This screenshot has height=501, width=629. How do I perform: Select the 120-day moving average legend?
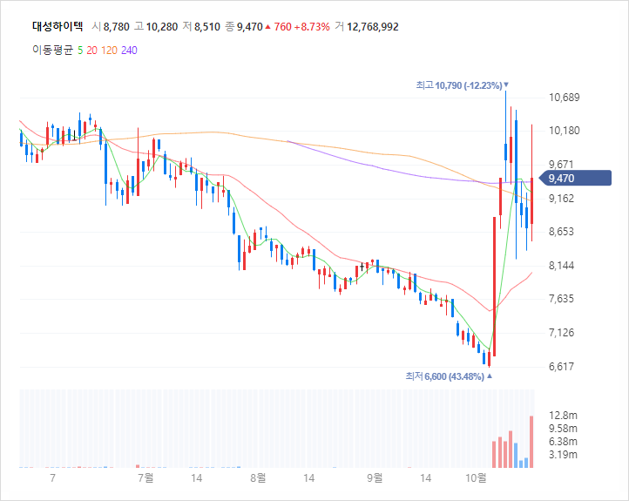point(109,51)
